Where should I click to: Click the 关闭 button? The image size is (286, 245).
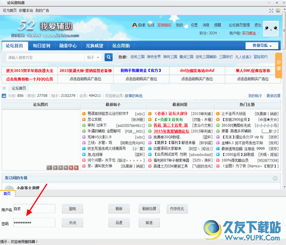tap(72, 223)
